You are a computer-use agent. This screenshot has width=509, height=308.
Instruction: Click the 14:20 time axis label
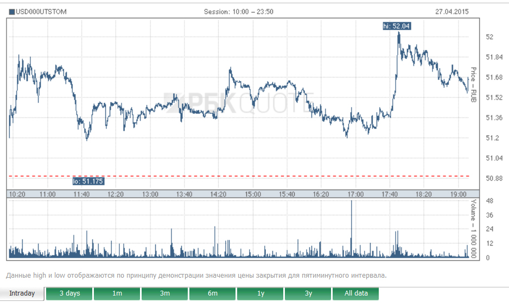pyautogui.click(x=218, y=194)
